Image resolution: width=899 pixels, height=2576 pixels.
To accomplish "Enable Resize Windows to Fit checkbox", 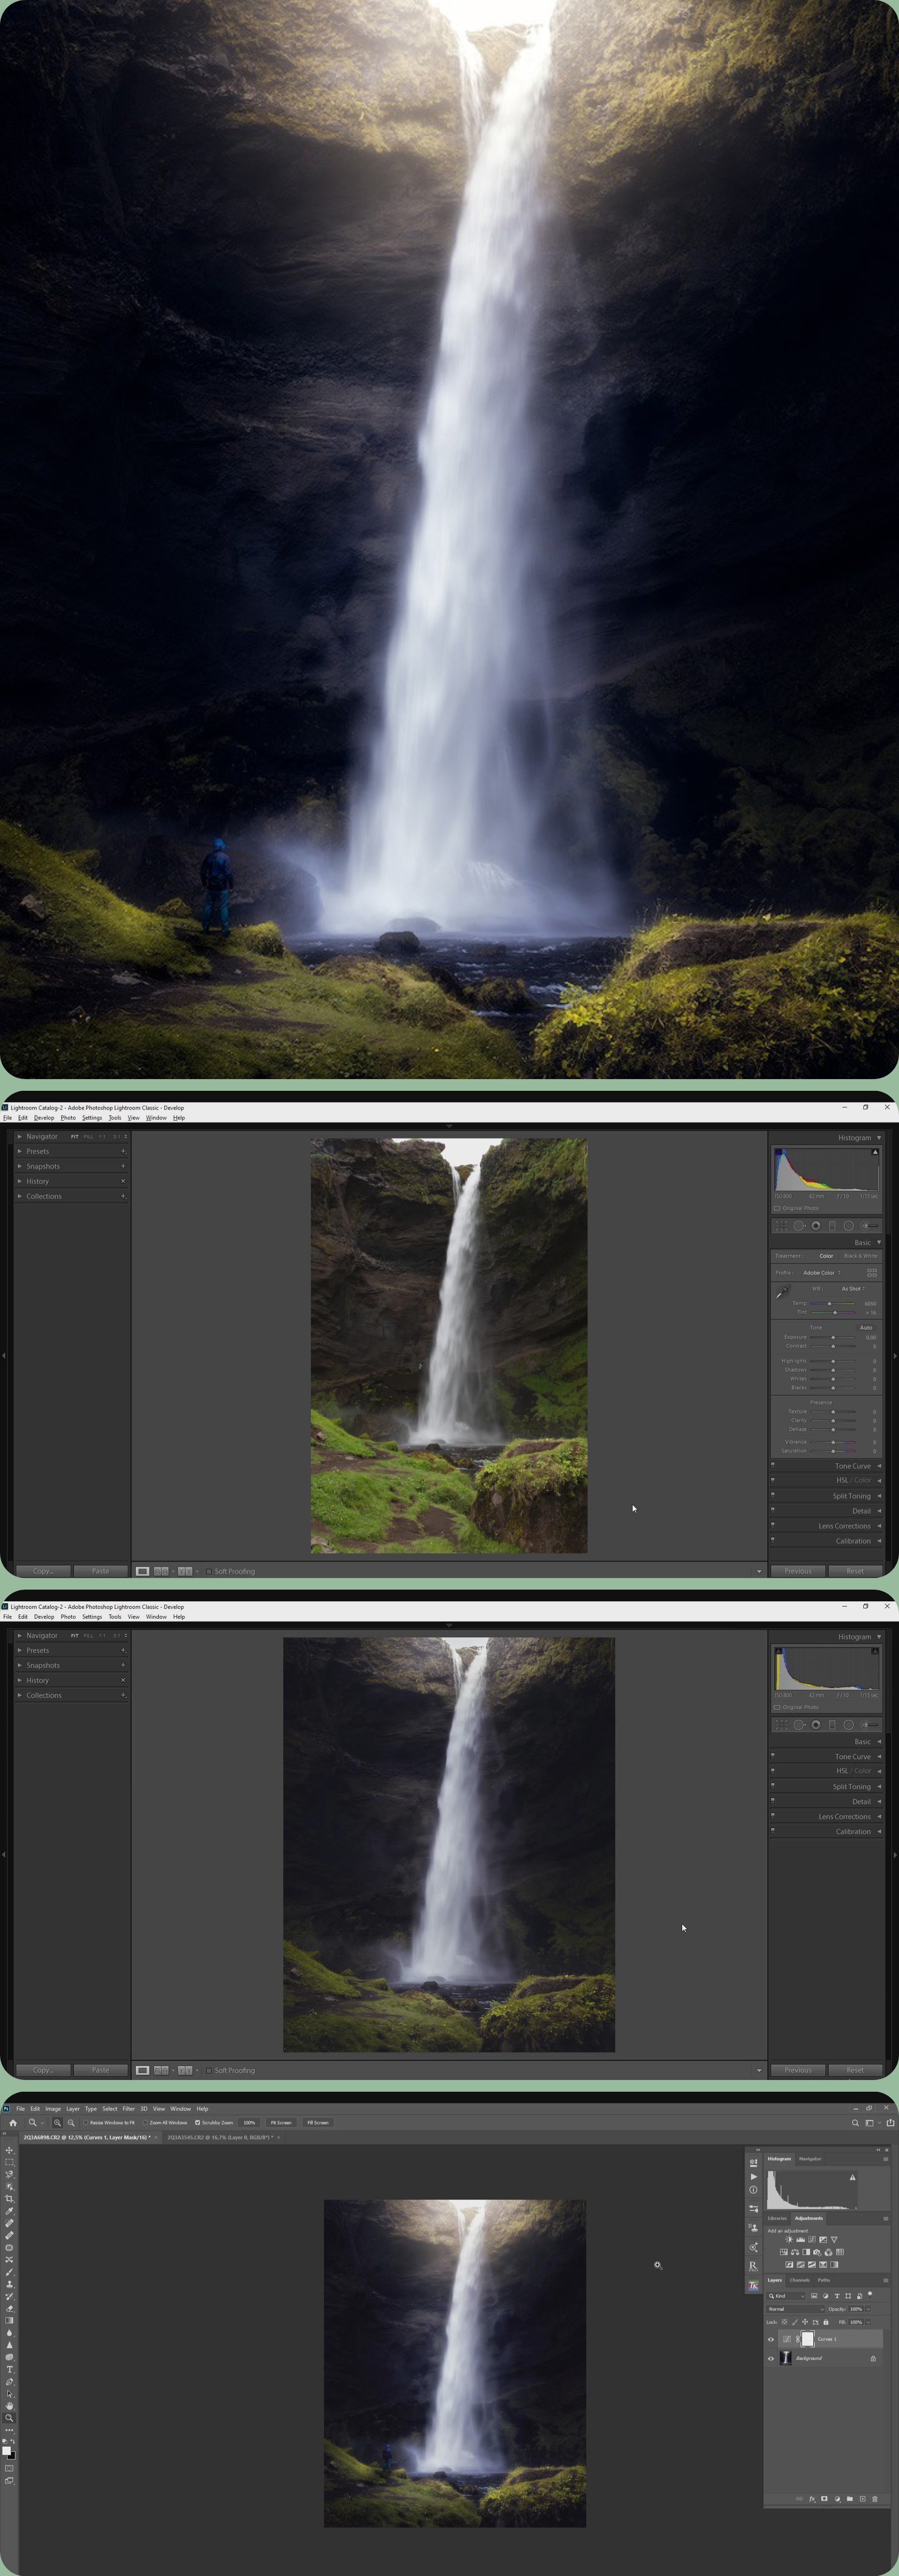I will pyautogui.click(x=85, y=2122).
